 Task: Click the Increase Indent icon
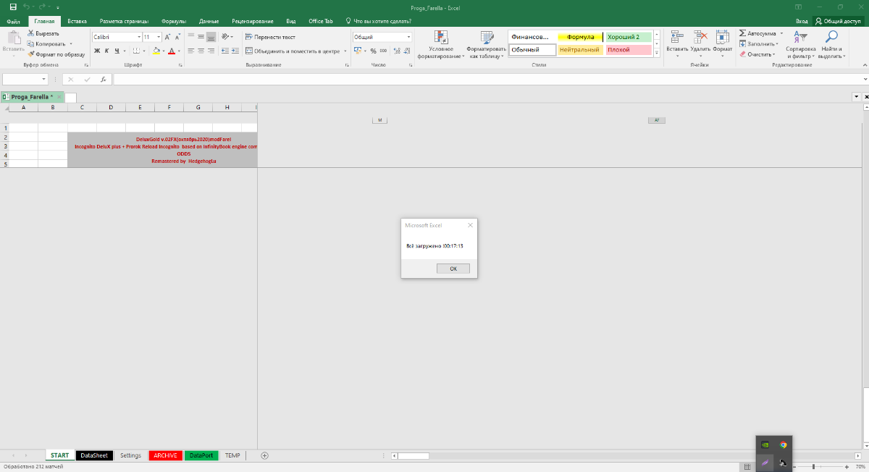(x=235, y=51)
